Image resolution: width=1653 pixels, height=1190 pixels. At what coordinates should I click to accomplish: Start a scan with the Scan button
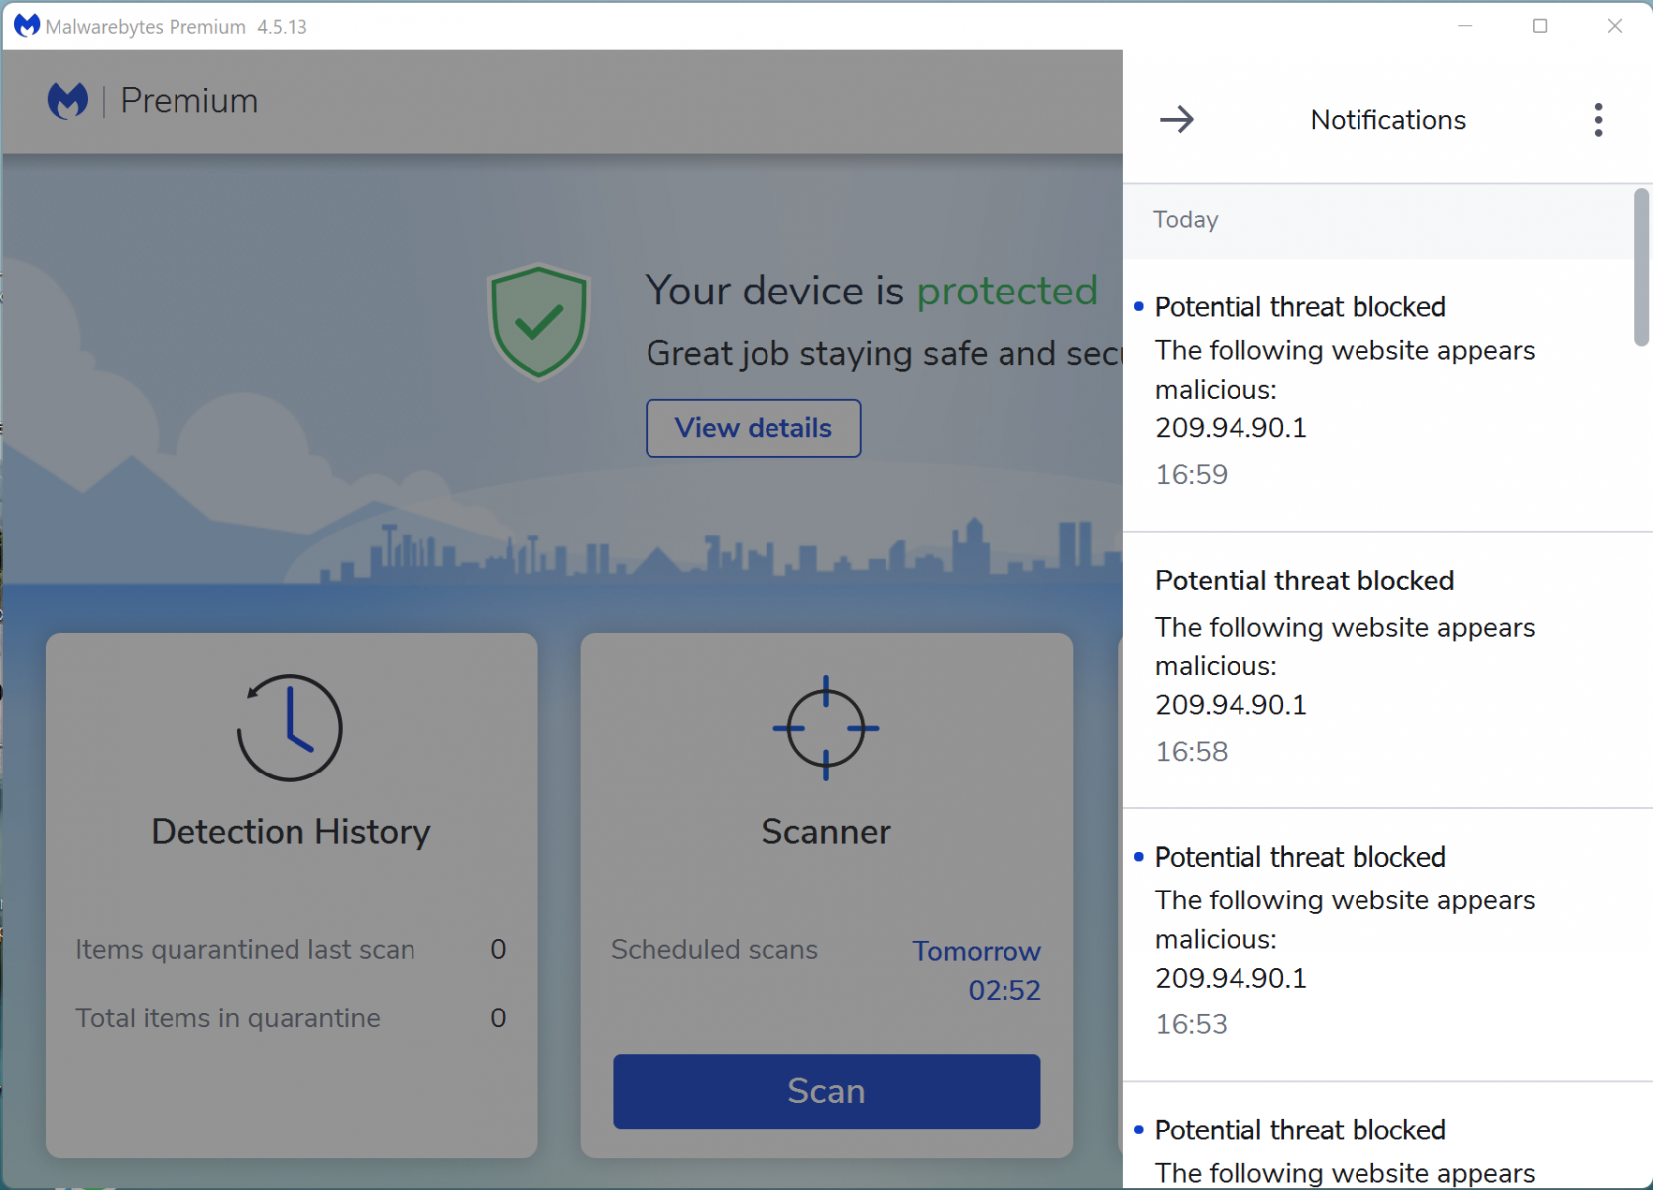click(x=826, y=1091)
